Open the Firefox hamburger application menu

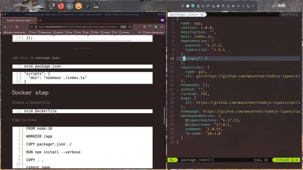(161, 27)
